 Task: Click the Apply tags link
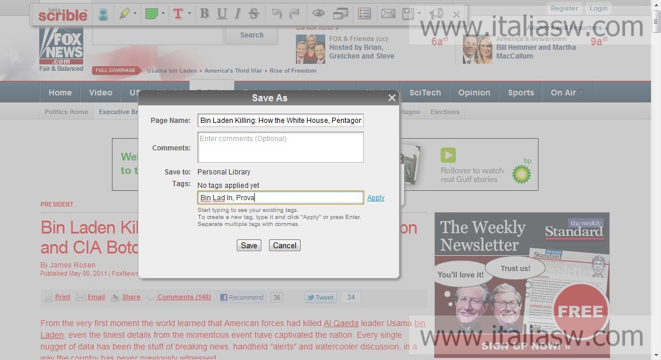point(376,197)
